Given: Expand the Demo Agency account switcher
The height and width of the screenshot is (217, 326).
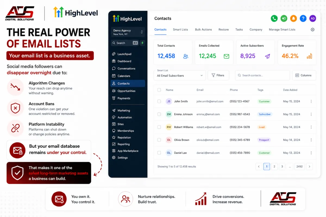Looking at the screenshot, I should (x=128, y=32).
